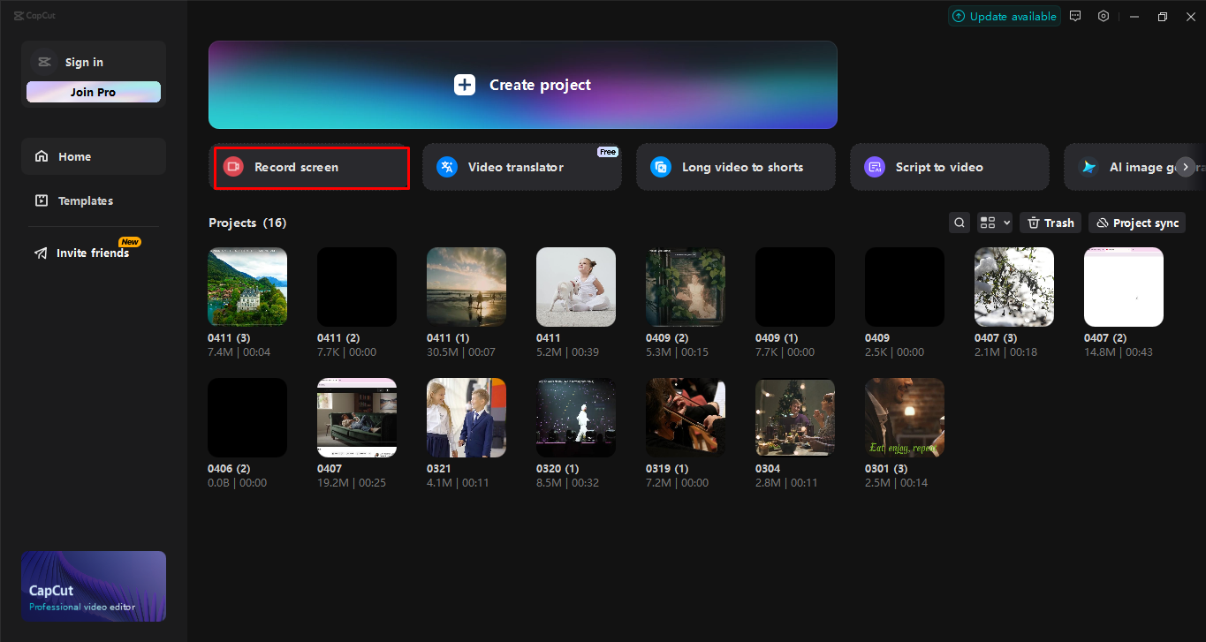Show more tools with the right arrow
Image resolution: width=1206 pixels, height=642 pixels.
click(x=1186, y=167)
